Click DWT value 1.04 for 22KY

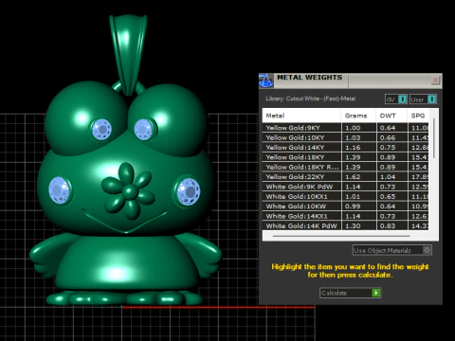click(x=388, y=177)
